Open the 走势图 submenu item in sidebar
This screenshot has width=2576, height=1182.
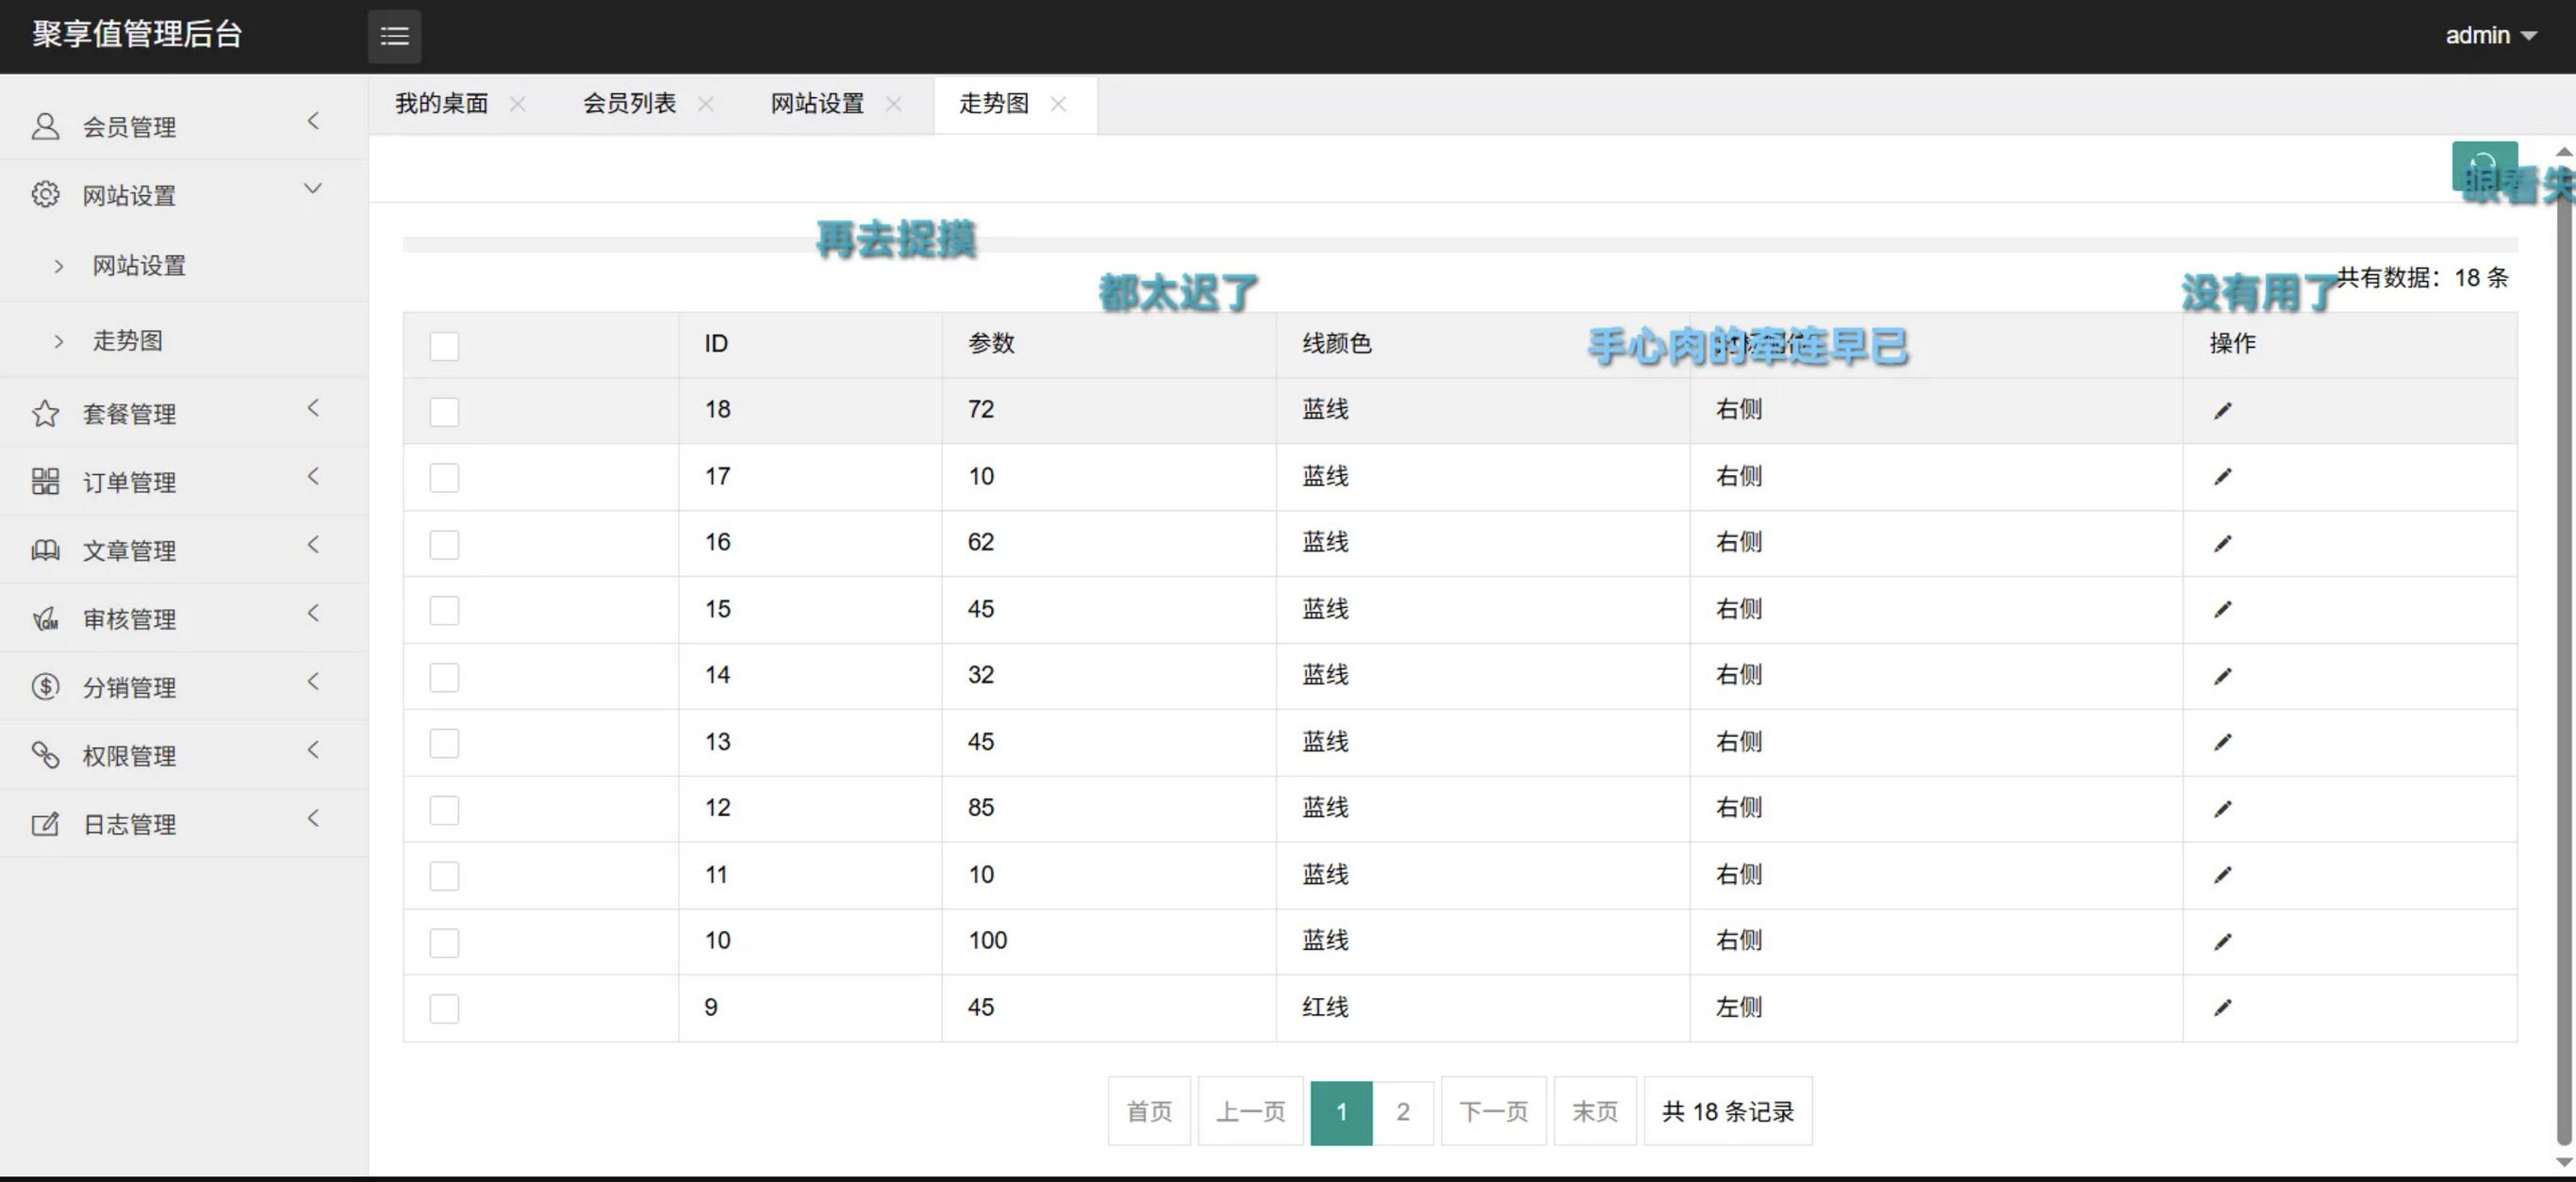(127, 341)
